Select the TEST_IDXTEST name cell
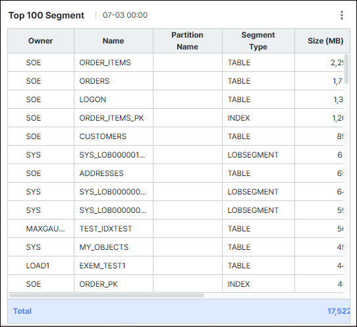This screenshot has width=357, height=327. (113, 229)
